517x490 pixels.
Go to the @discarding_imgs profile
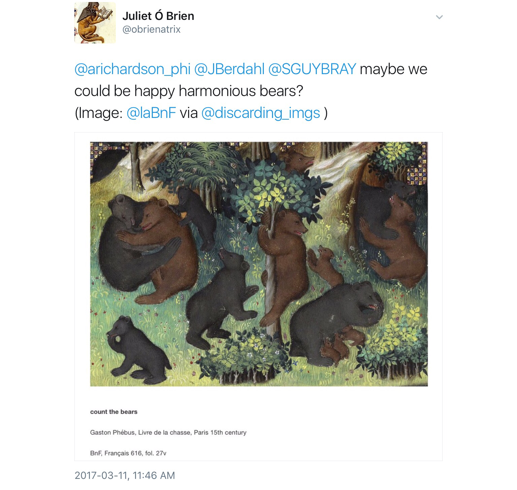coord(260,113)
